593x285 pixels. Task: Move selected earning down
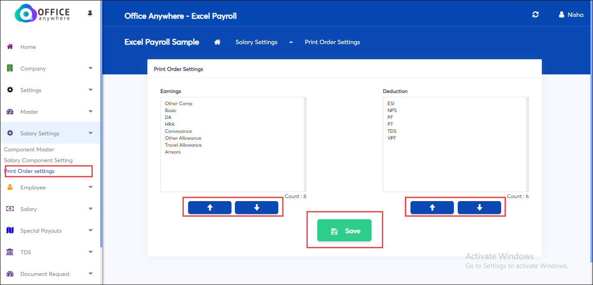tap(257, 208)
